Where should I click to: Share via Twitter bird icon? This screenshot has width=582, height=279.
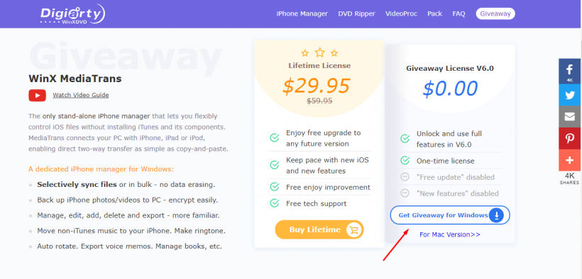coord(569,95)
